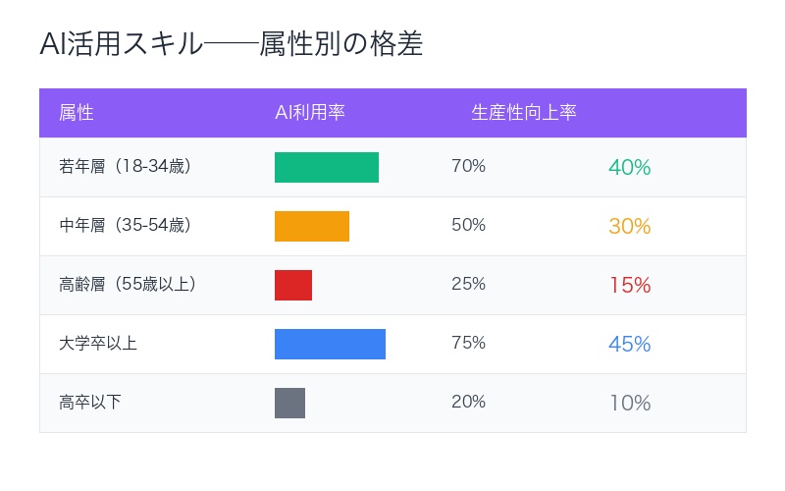Click the 生産性向上率 column header
Screen dimensions: 785x491
(x=523, y=113)
